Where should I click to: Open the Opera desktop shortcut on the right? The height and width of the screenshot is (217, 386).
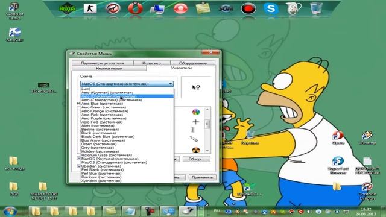click(338, 138)
